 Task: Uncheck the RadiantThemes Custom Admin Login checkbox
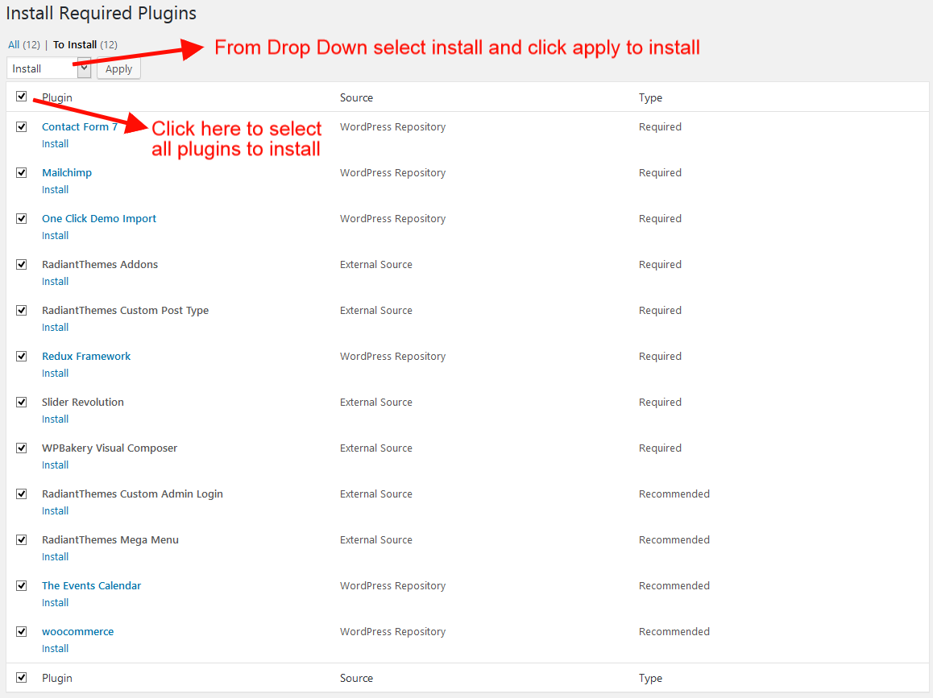pyautogui.click(x=22, y=494)
